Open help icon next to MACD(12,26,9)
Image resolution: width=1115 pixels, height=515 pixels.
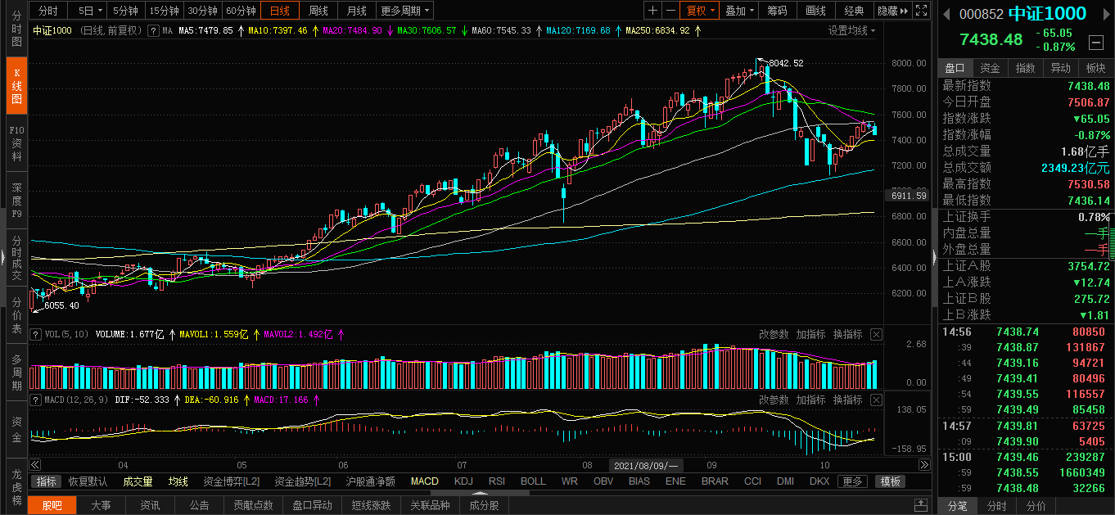(35, 400)
